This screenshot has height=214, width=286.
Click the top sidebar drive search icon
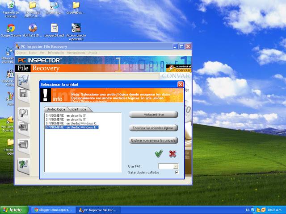point(23,79)
